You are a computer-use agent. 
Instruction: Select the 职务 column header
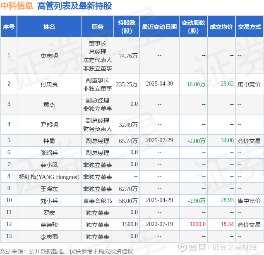pos(98,26)
